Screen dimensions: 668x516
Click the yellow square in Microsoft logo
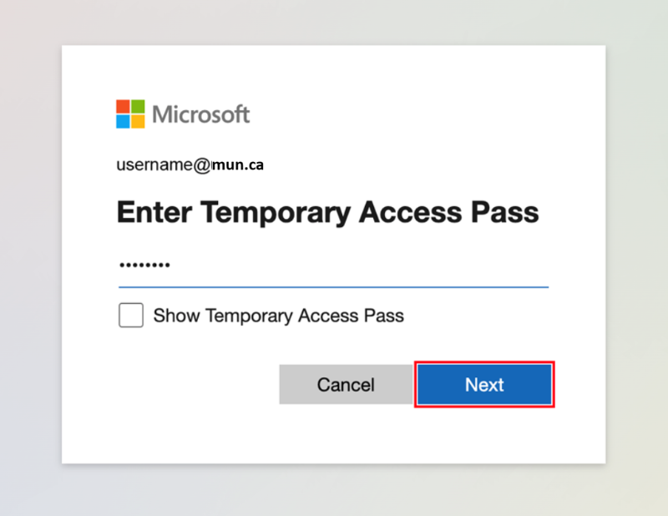pyautogui.click(x=138, y=121)
